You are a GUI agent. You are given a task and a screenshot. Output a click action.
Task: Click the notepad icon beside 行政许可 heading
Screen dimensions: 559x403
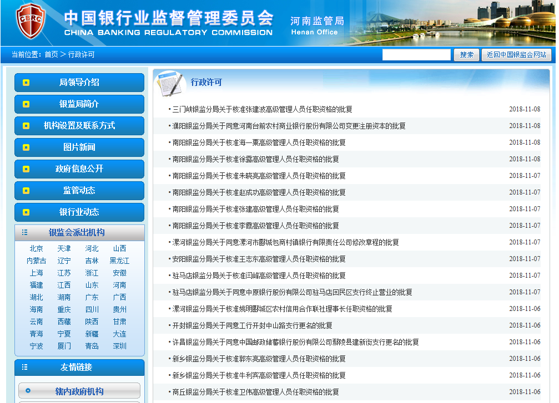tap(169, 83)
